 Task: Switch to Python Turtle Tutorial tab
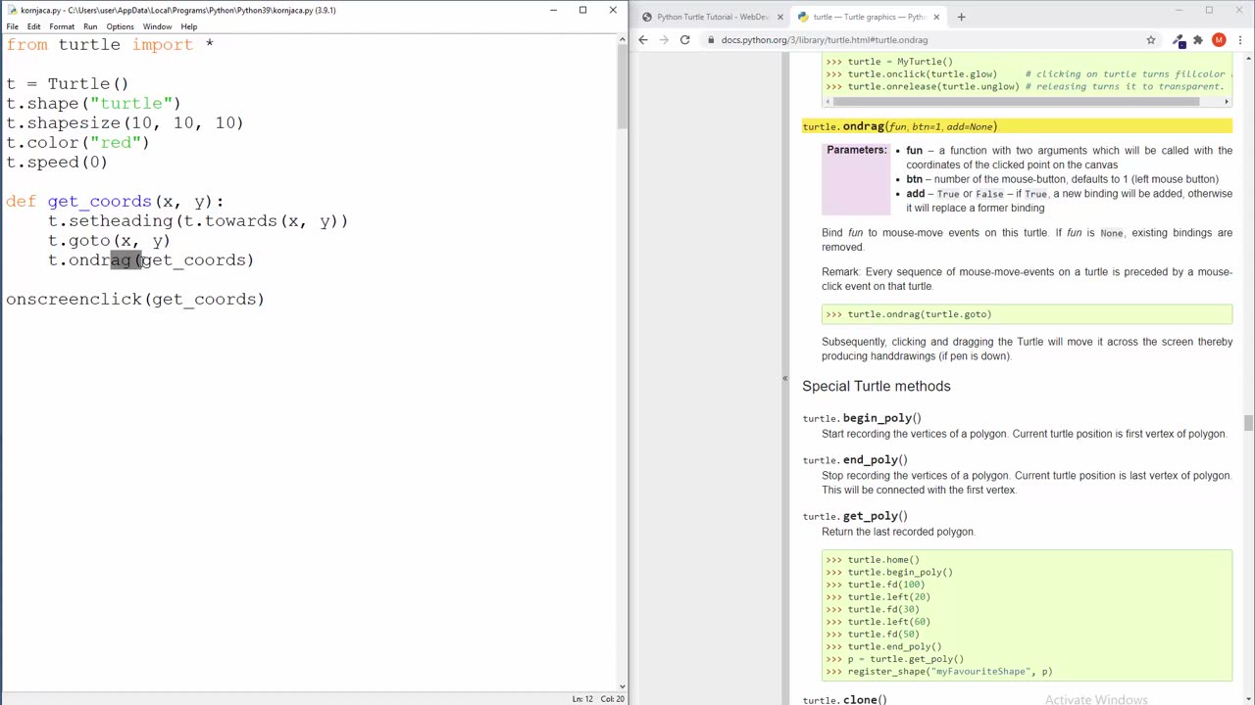click(711, 17)
